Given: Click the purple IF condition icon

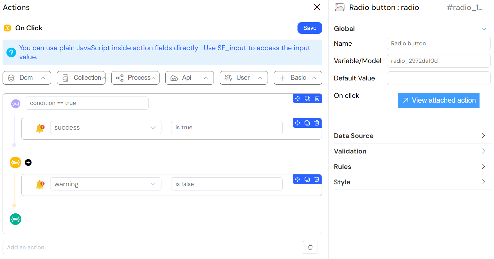Looking at the screenshot, I should [x=16, y=104].
